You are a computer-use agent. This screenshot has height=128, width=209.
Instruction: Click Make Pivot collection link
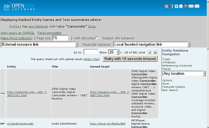click(x=16, y=38)
